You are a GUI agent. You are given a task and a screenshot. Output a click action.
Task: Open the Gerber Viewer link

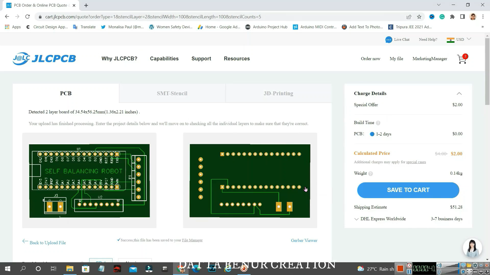[x=304, y=240]
